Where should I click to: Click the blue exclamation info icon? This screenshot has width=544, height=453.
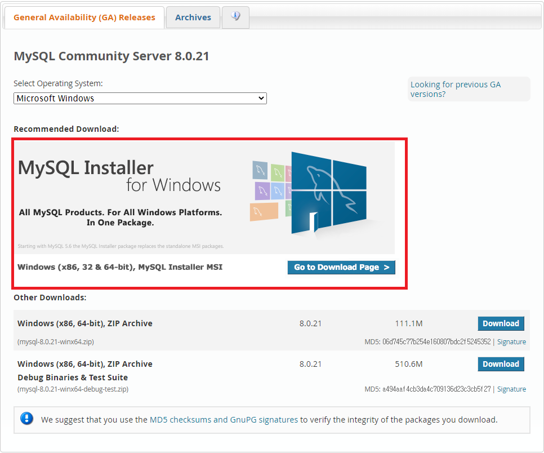click(26, 419)
